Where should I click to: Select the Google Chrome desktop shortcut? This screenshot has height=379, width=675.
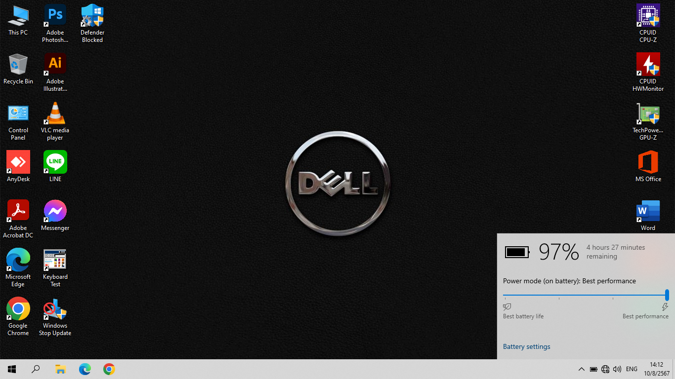point(18,317)
